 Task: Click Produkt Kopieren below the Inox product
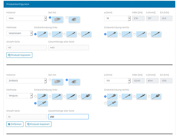click(19, 55)
